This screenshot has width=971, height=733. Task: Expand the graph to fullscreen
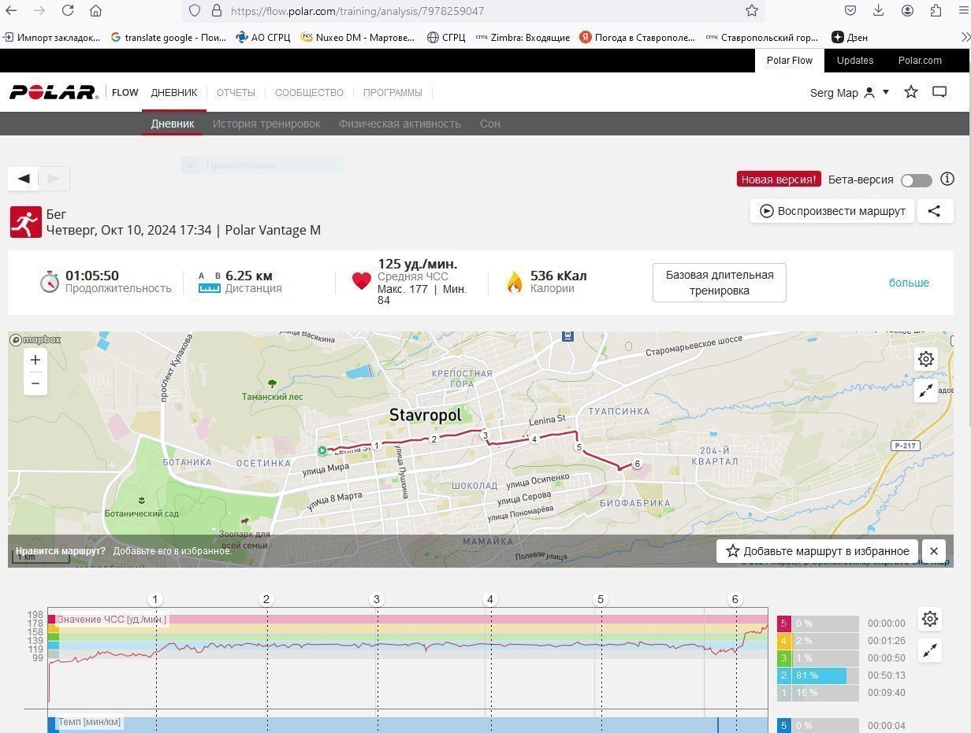click(x=930, y=650)
